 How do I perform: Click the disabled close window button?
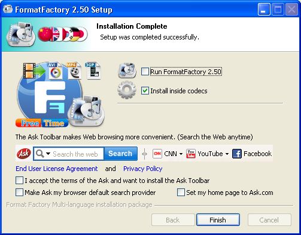pos(291,9)
